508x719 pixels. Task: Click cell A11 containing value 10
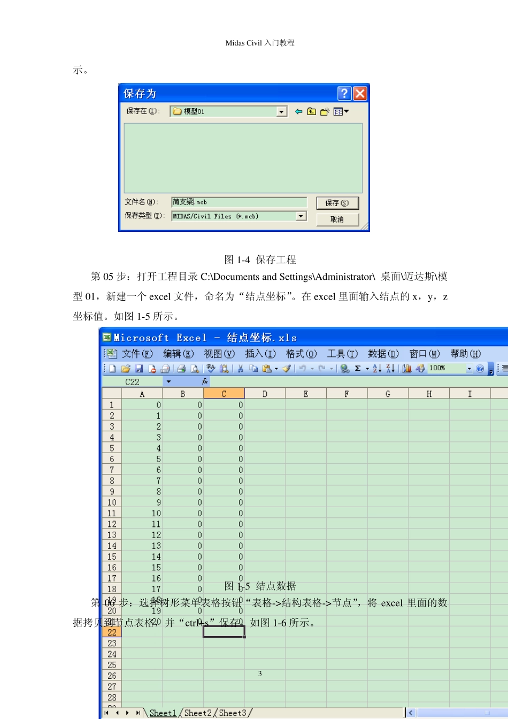[142, 513]
